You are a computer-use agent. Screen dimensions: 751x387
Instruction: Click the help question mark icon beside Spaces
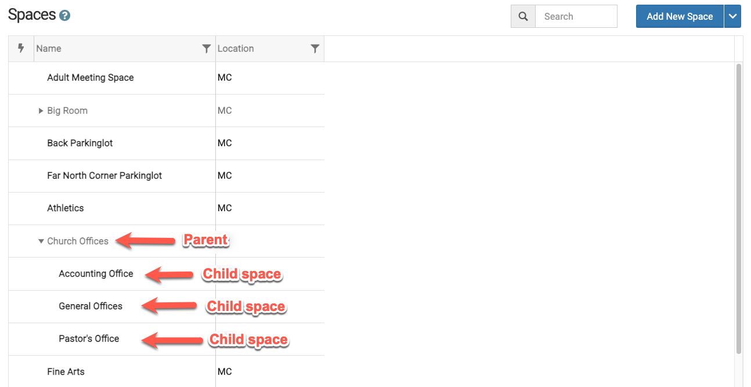pyautogui.click(x=65, y=16)
